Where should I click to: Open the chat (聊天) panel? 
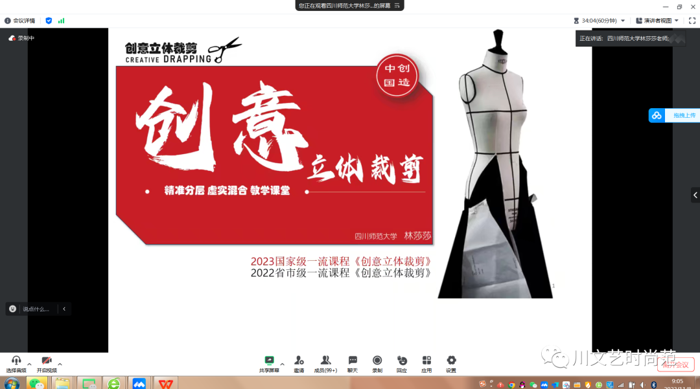[353, 363]
